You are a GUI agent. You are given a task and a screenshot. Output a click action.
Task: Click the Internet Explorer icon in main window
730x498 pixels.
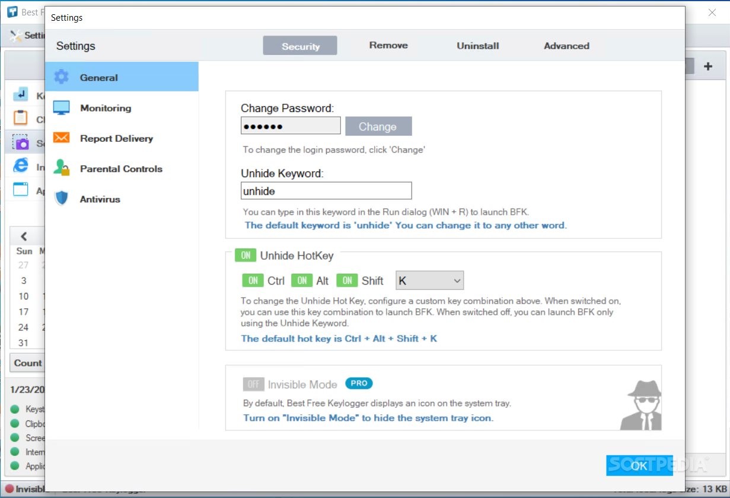[21, 166]
